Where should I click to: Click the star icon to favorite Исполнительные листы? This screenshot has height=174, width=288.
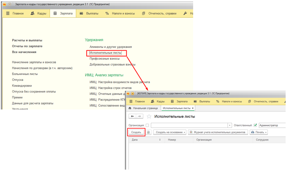click(149, 117)
